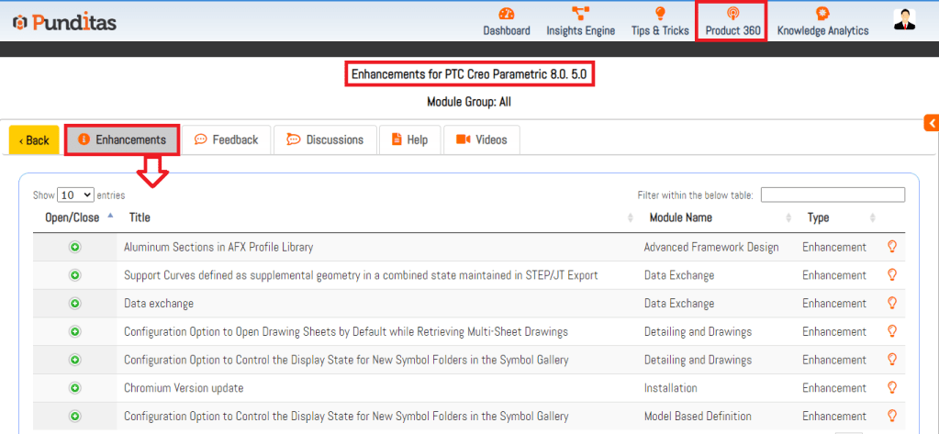Click lightbulb for Aluminum Sections row

(x=890, y=247)
